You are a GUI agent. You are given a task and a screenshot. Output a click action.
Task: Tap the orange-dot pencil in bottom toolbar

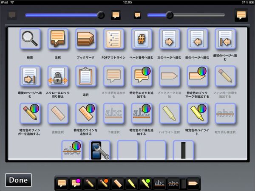104,183
